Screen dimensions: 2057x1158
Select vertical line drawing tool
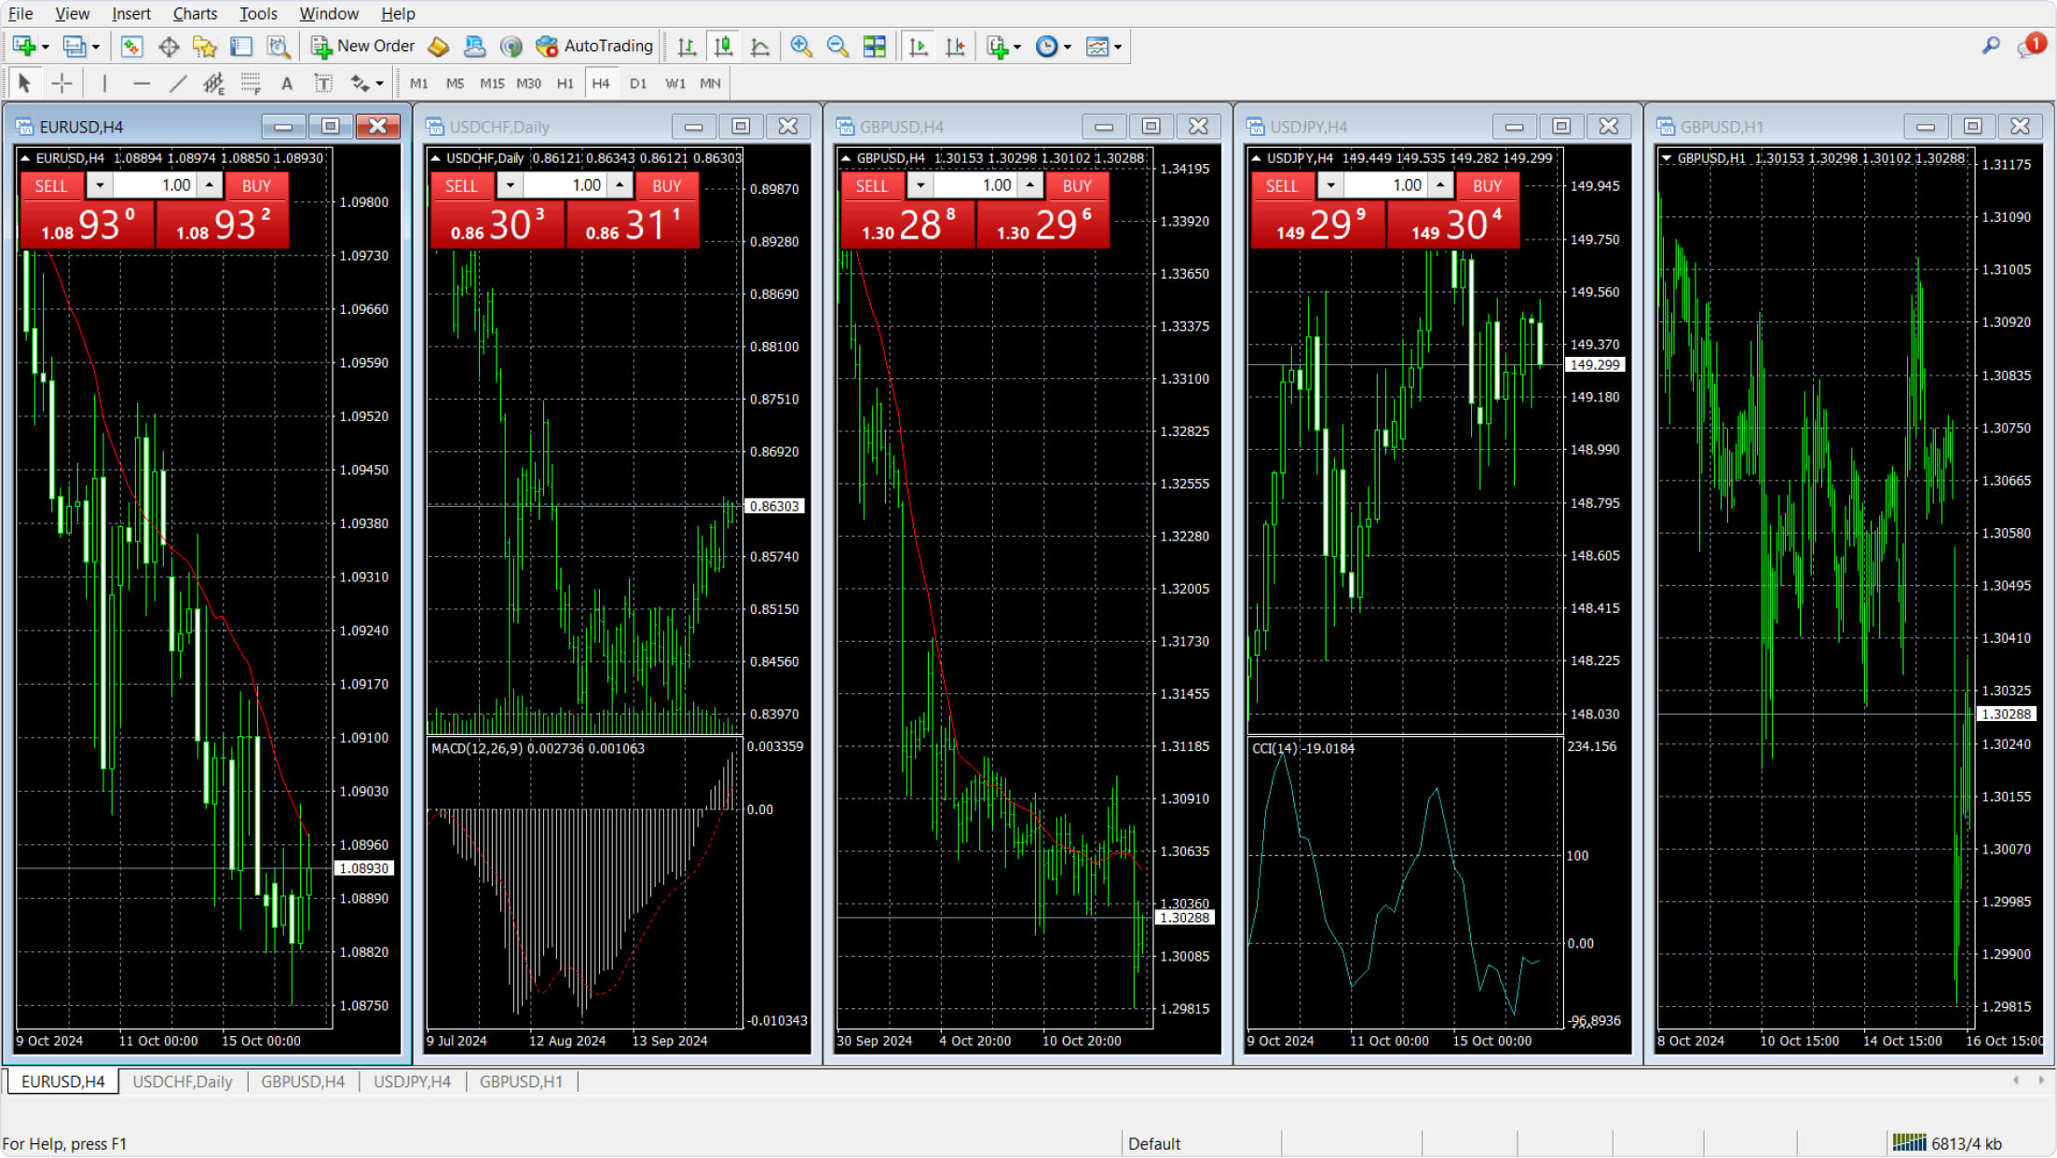tap(104, 83)
